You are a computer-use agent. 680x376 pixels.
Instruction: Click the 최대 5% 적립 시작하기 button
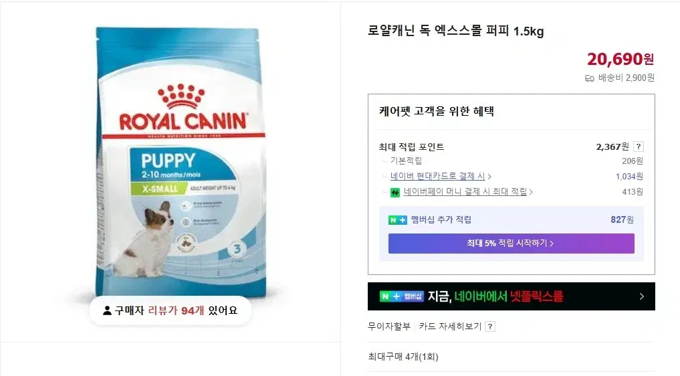(512, 243)
